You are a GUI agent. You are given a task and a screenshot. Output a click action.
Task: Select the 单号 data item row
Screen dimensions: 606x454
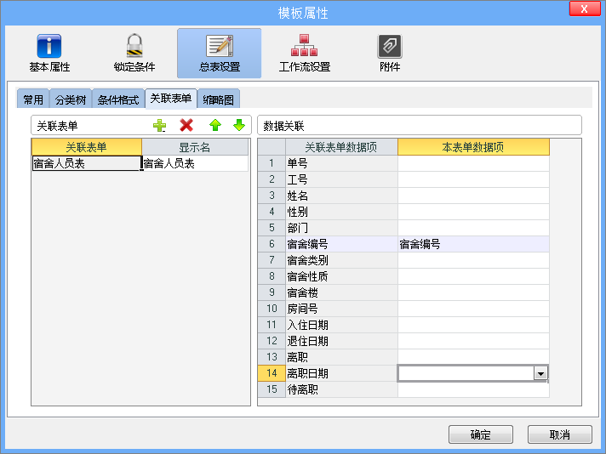pyautogui.click(x=341, y=163)
